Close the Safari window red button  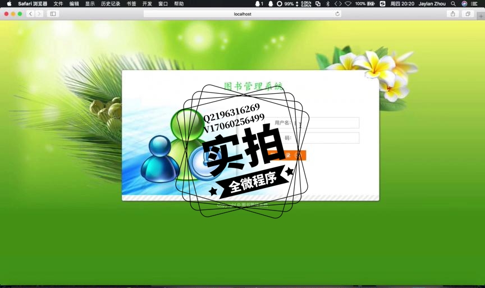[x=6, y=14]
